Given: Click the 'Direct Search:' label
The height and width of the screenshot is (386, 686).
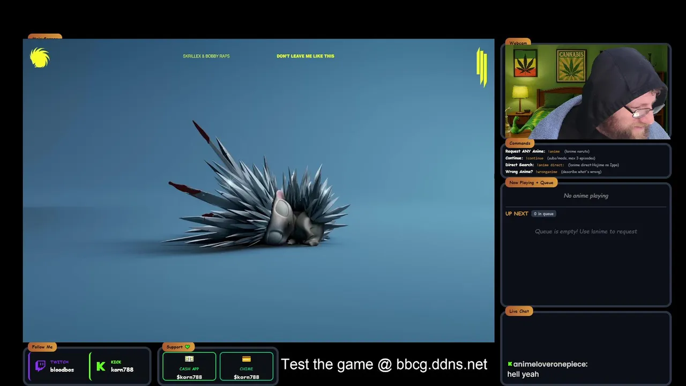Looking at the screenshot, I should [520, 165].
